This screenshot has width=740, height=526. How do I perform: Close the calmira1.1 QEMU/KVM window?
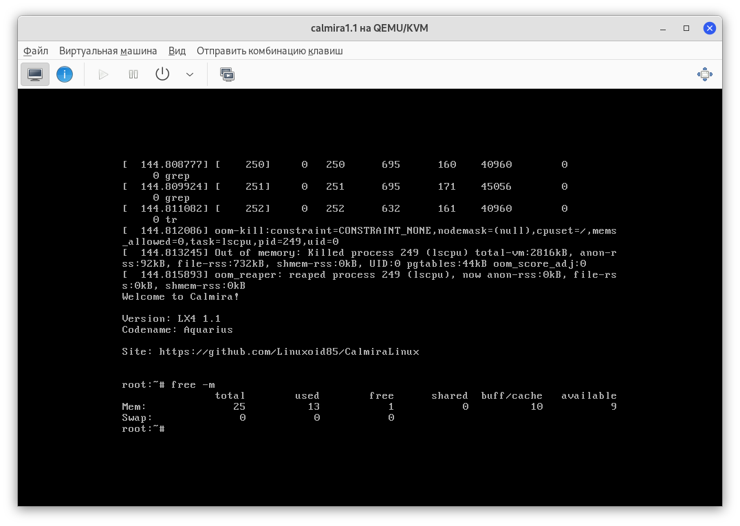[x=709, y=28]
